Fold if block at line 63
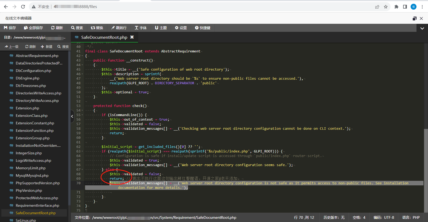Viewport: 428px width, 222px height. [82, 151]
